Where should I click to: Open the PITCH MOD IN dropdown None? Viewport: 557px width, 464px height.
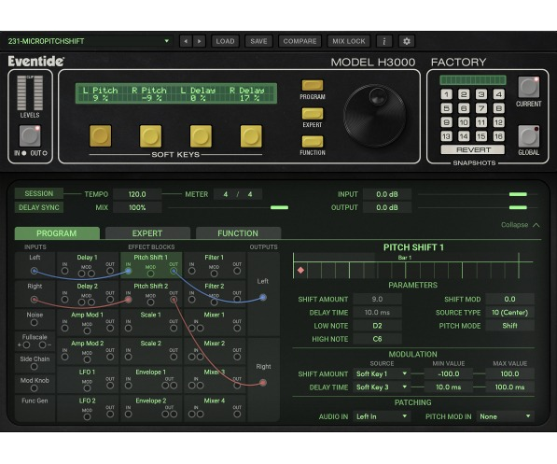pyautogui.click(x=505, y=416)
